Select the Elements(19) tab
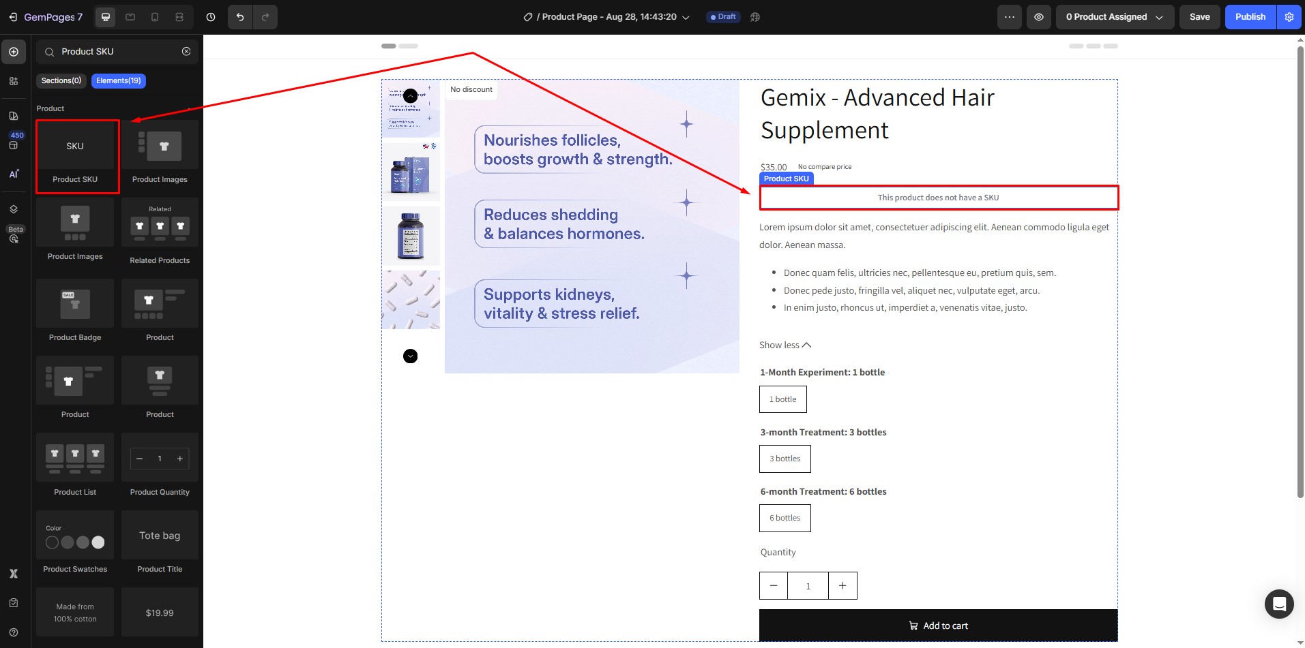The width and height of the screenshot is (1305, 648). tap(118, 80)
